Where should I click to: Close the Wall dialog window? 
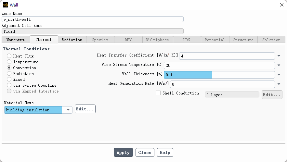[281, 5]
